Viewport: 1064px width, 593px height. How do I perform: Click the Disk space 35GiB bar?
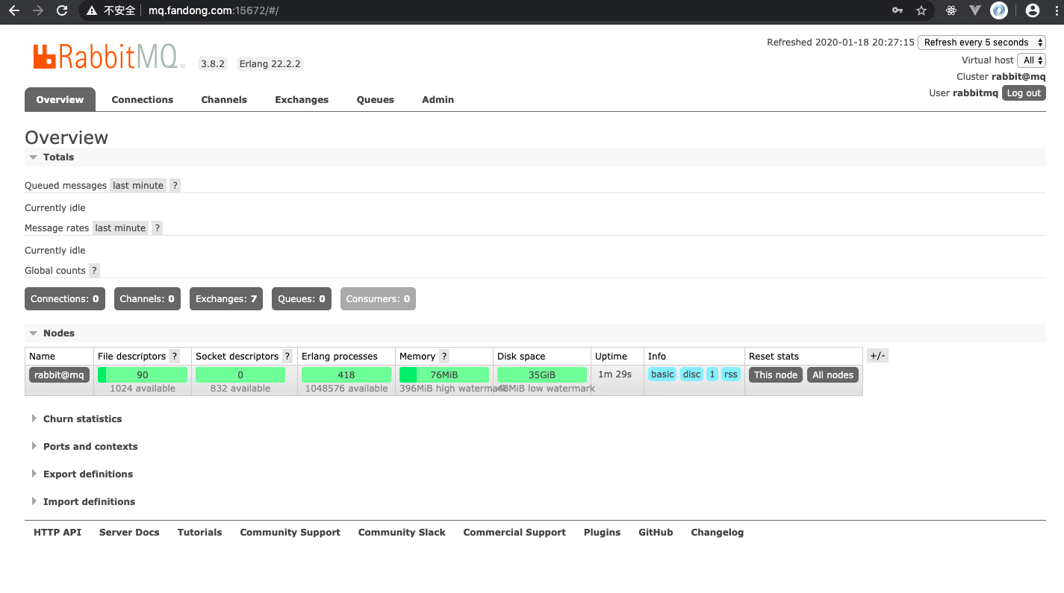point(542,375)
